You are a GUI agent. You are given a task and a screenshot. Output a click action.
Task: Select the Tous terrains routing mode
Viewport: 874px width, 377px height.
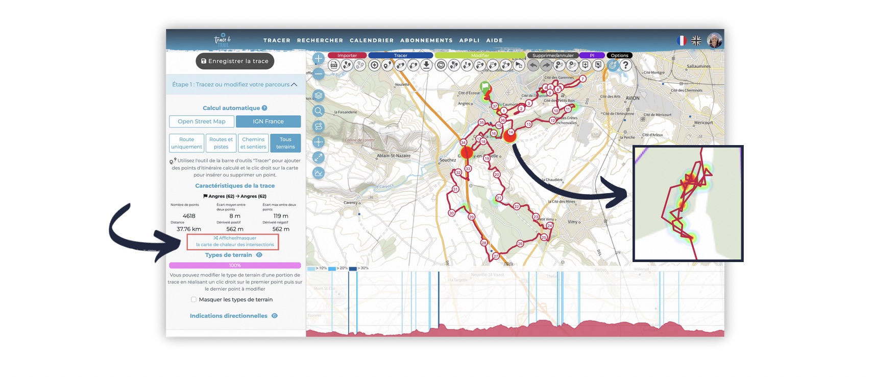[285, 143]
